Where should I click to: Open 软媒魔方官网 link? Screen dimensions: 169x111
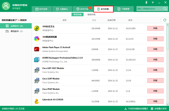(x=161, y=108)
